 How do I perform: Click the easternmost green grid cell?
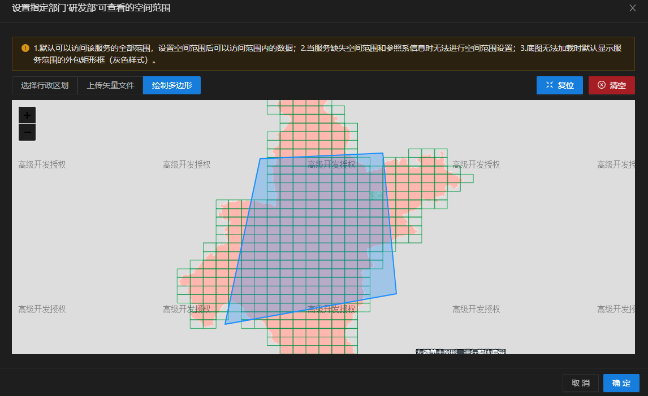tap(467, 179)
